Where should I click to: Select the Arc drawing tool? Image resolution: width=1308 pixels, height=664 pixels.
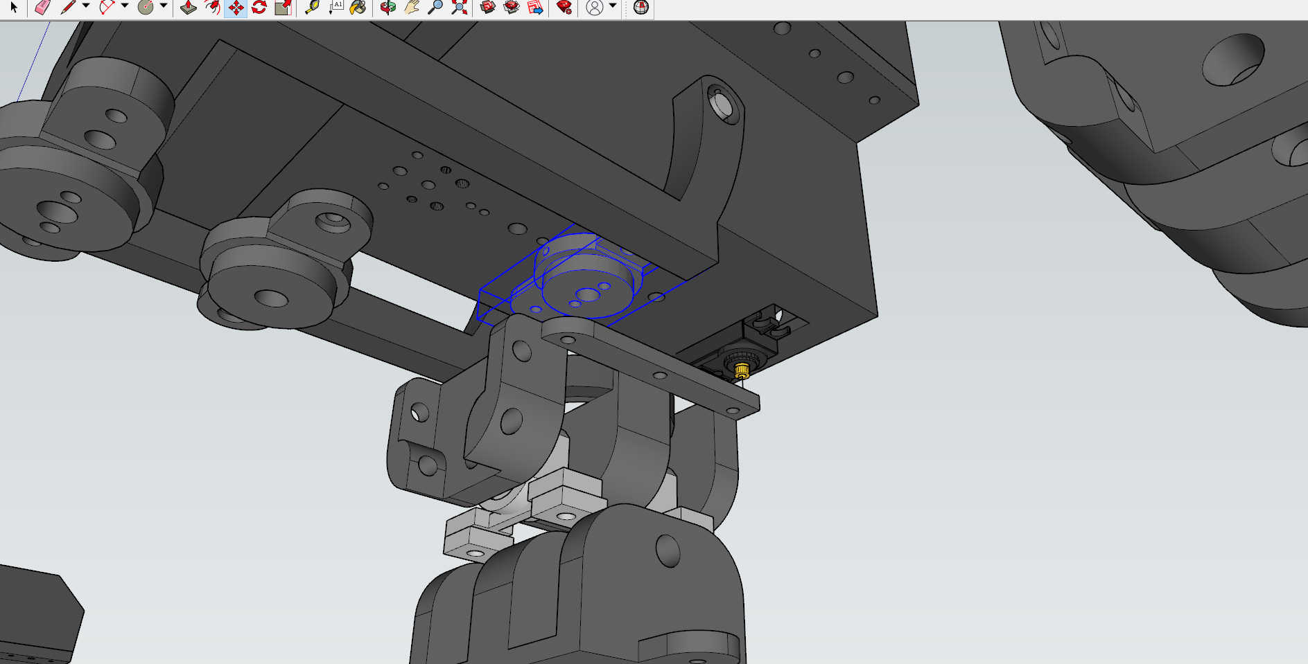(x=106, y=8)
